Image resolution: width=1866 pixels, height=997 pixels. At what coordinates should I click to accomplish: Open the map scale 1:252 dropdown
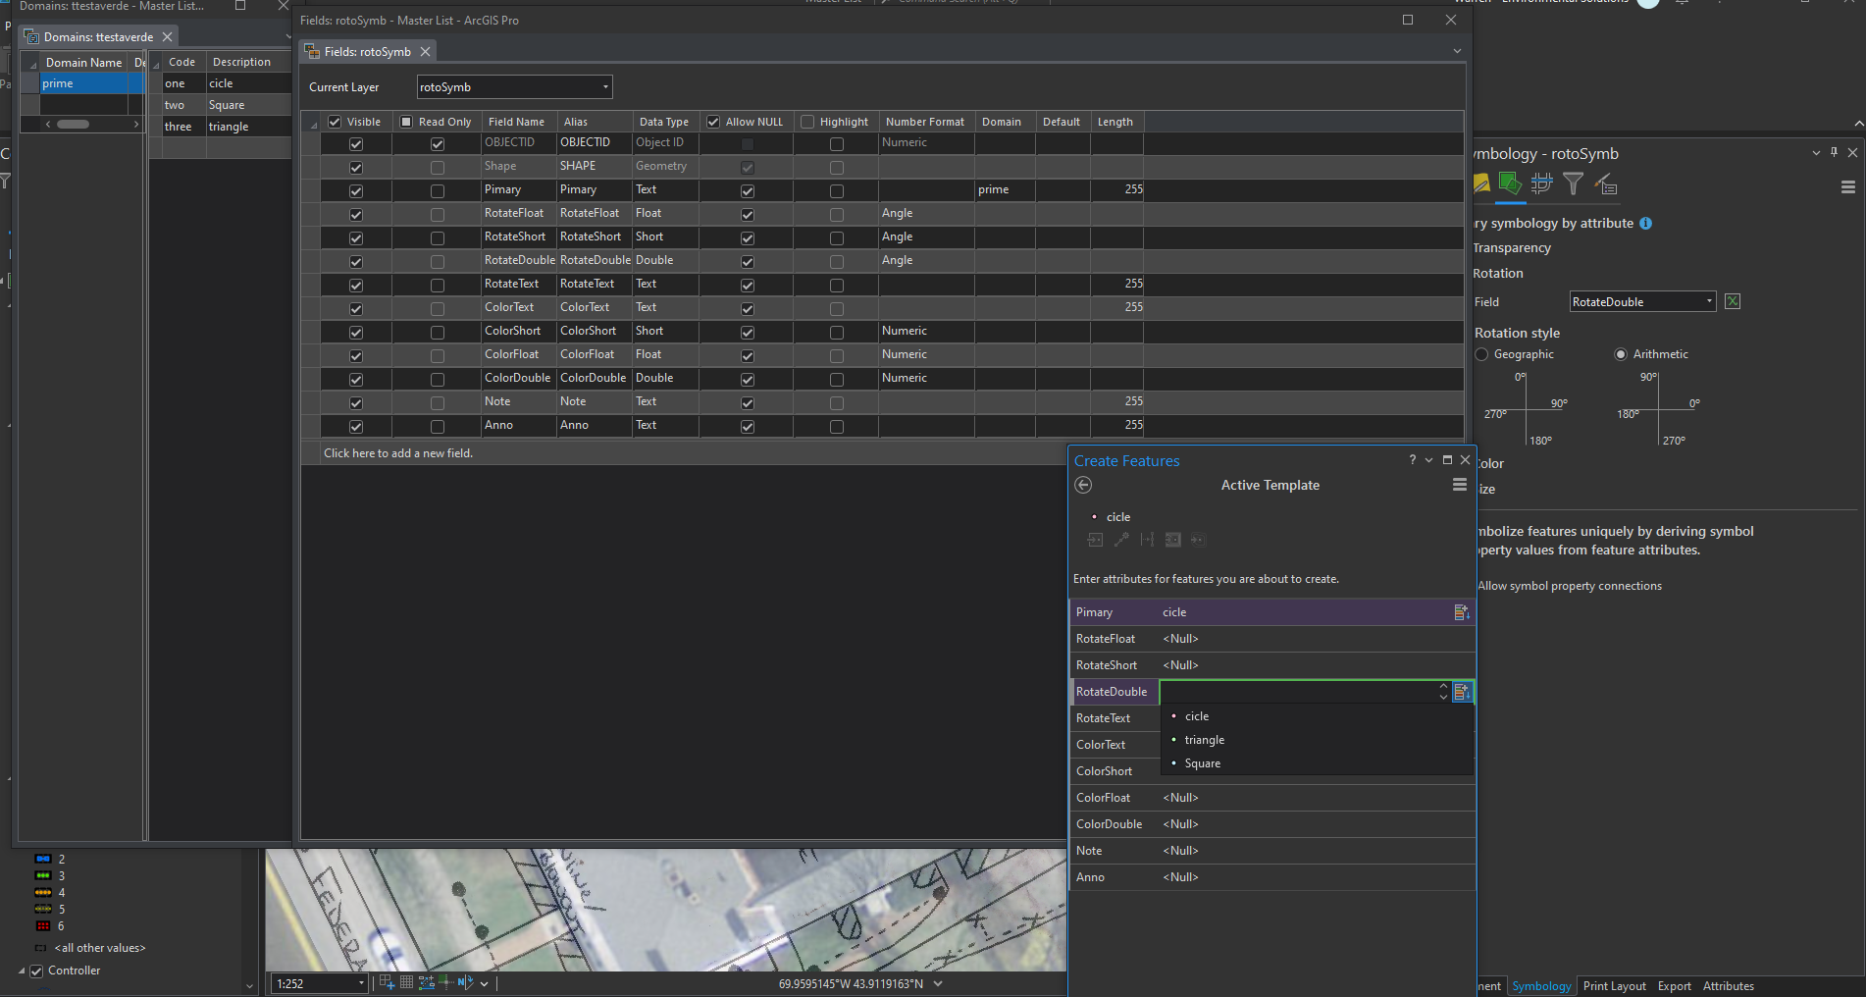click(x=361, y=983)
